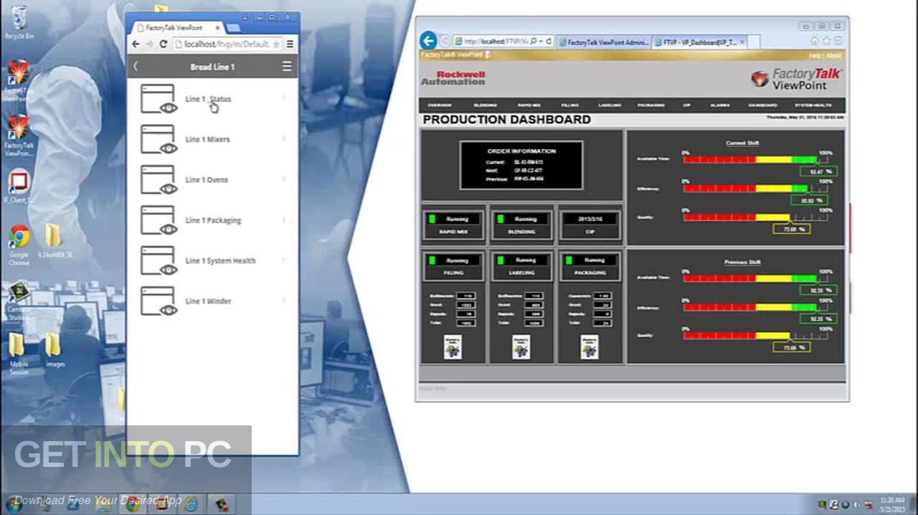Click Previous Shift heading link
Viewport: 918px width, 515px height.
[x=742, y=263]
